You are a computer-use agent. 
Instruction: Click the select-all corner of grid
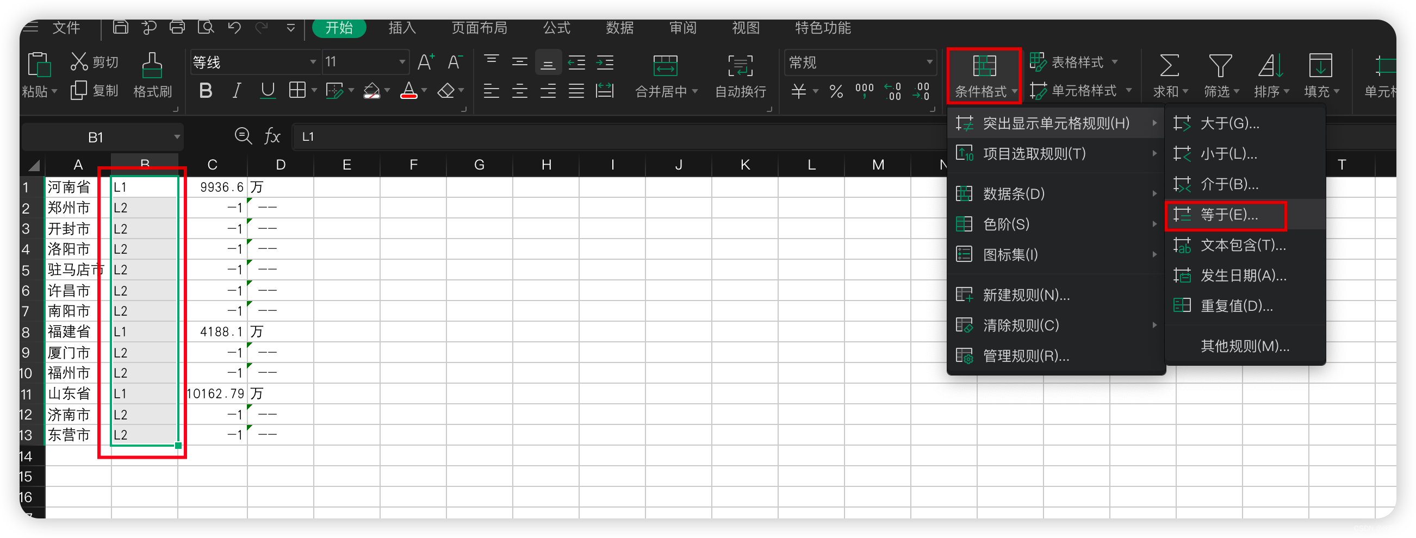pyautogui.click(x=34, y=165)
